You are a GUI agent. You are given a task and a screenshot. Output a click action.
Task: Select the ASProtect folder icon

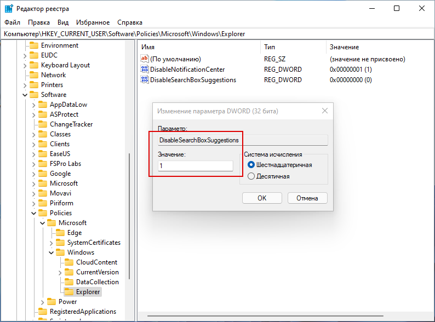click(x=43, y=114)
